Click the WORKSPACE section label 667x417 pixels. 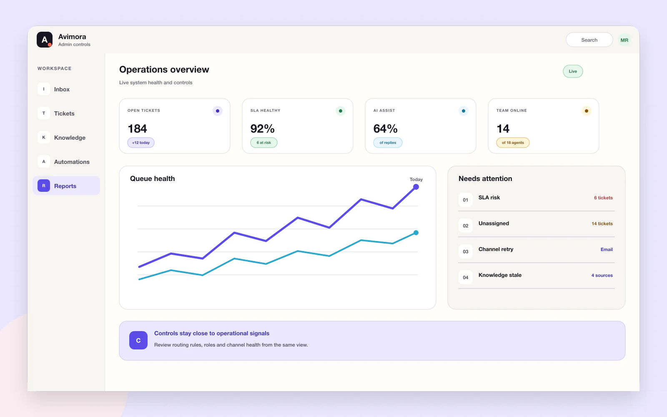pos(55,68)
